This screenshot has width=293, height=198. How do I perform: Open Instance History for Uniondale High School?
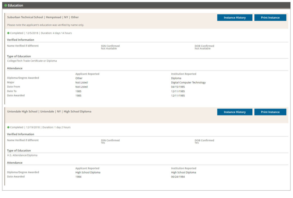coord(235,112)
